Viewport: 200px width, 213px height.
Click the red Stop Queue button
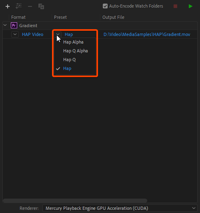175,6
